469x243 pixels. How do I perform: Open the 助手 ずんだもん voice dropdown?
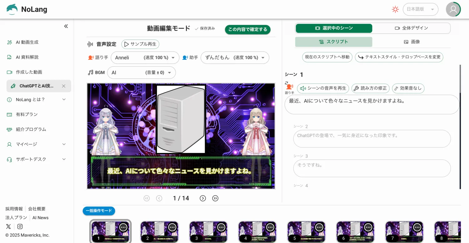click(235, 58)
